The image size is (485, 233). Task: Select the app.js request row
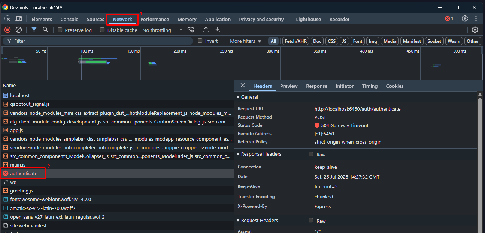[117, 130]
